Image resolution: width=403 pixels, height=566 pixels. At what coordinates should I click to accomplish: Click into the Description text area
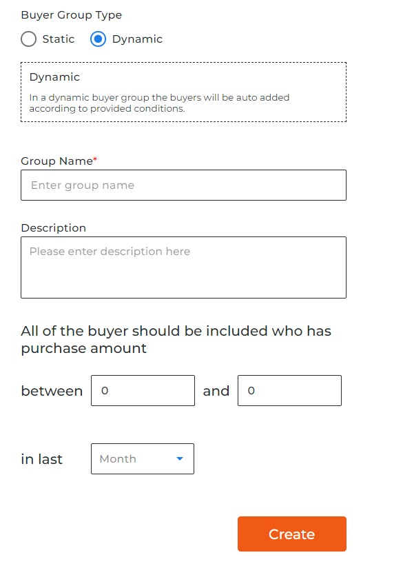click(x=184, y=267)
